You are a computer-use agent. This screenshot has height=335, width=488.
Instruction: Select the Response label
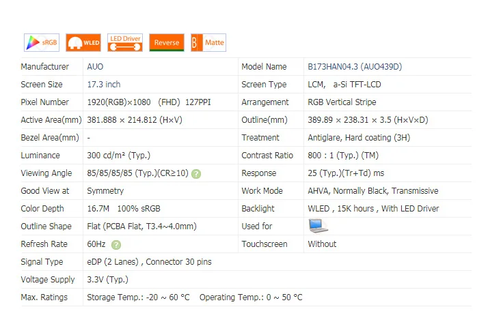pos(259,173)
